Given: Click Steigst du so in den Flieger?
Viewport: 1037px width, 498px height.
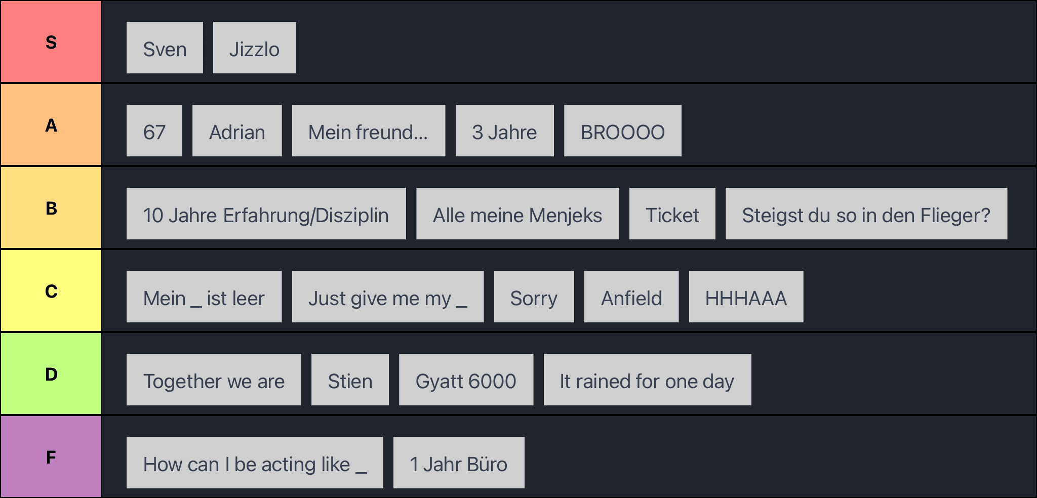Looking at the screenshot, I should click(866, 214).
